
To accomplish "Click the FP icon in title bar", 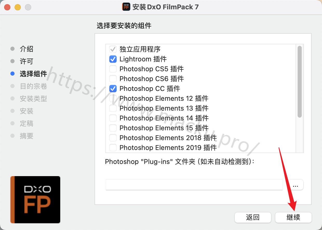I will coord(126,7).
